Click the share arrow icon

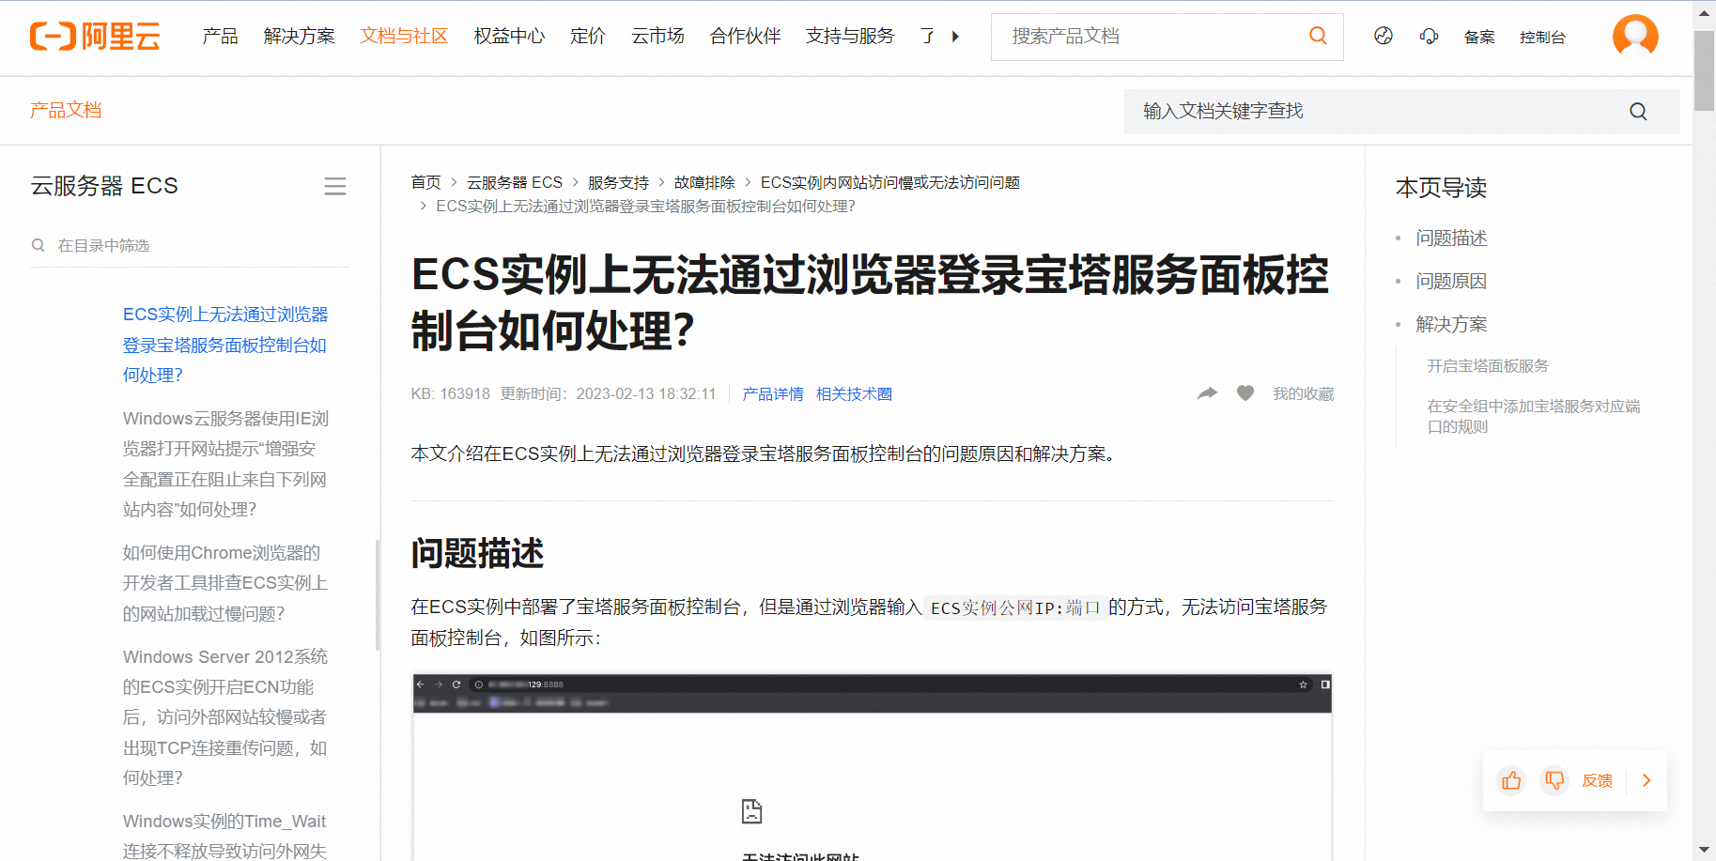(x=1207, y=393)
